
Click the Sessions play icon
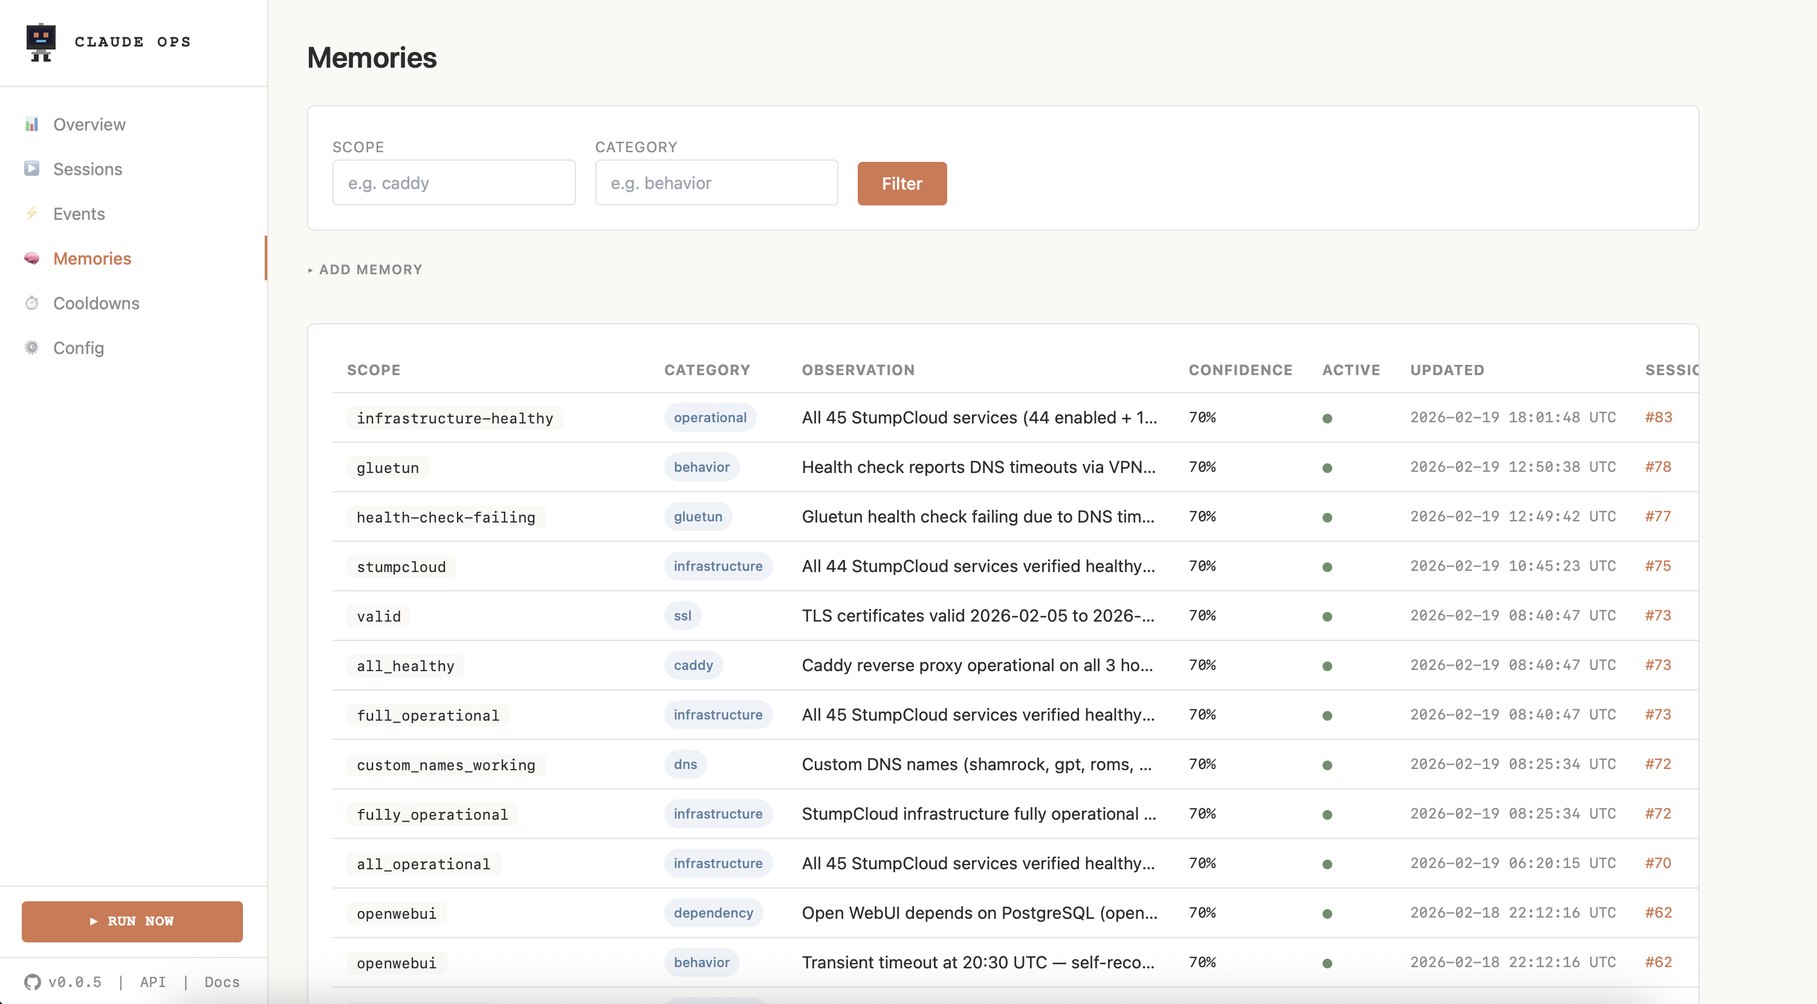(32, 169)
